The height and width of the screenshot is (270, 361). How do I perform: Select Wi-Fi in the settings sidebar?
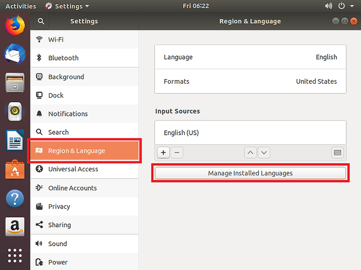(85, 40)
